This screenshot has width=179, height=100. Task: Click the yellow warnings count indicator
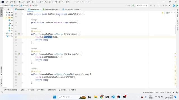(163, 13)
